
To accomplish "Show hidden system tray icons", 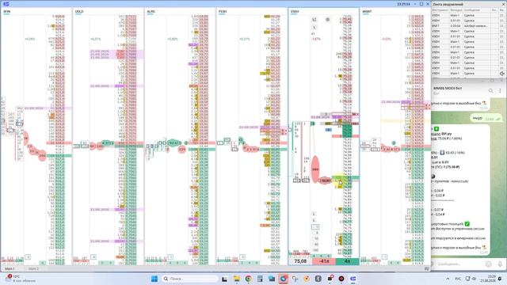I will click(448, 279).
